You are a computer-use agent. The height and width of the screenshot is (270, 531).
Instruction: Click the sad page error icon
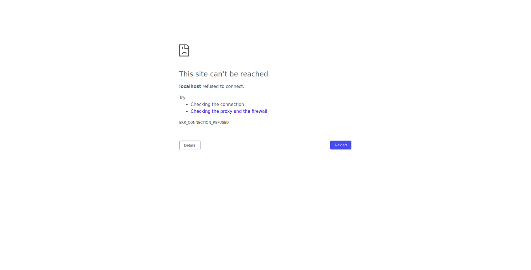(184, 50)
